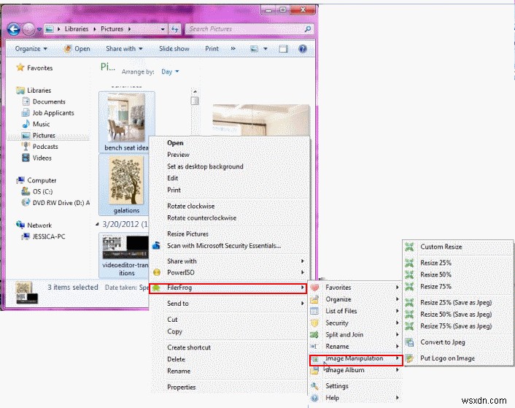Select galations tree picture thumbnail
The image size is (515, 408).
pyautogui.click(x=126, y=180)
